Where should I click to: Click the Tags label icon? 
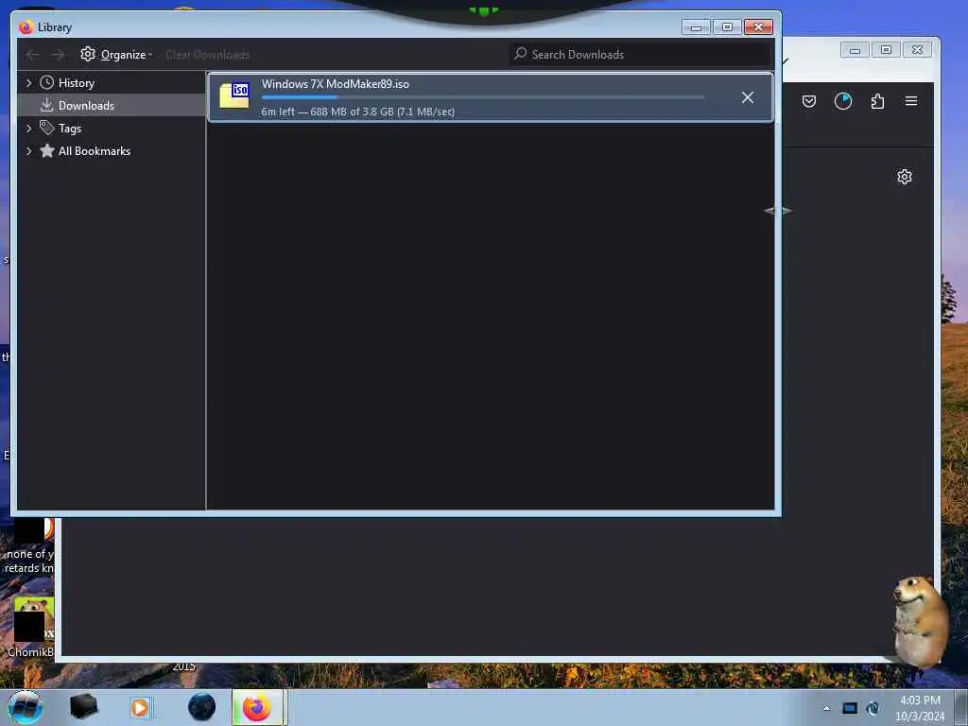pos(47,128)
